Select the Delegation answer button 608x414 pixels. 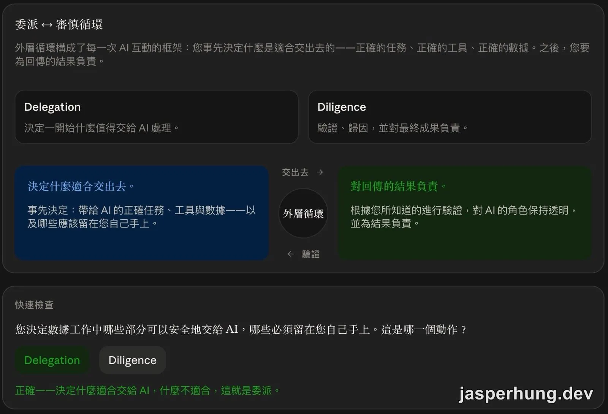coord(52,360)
